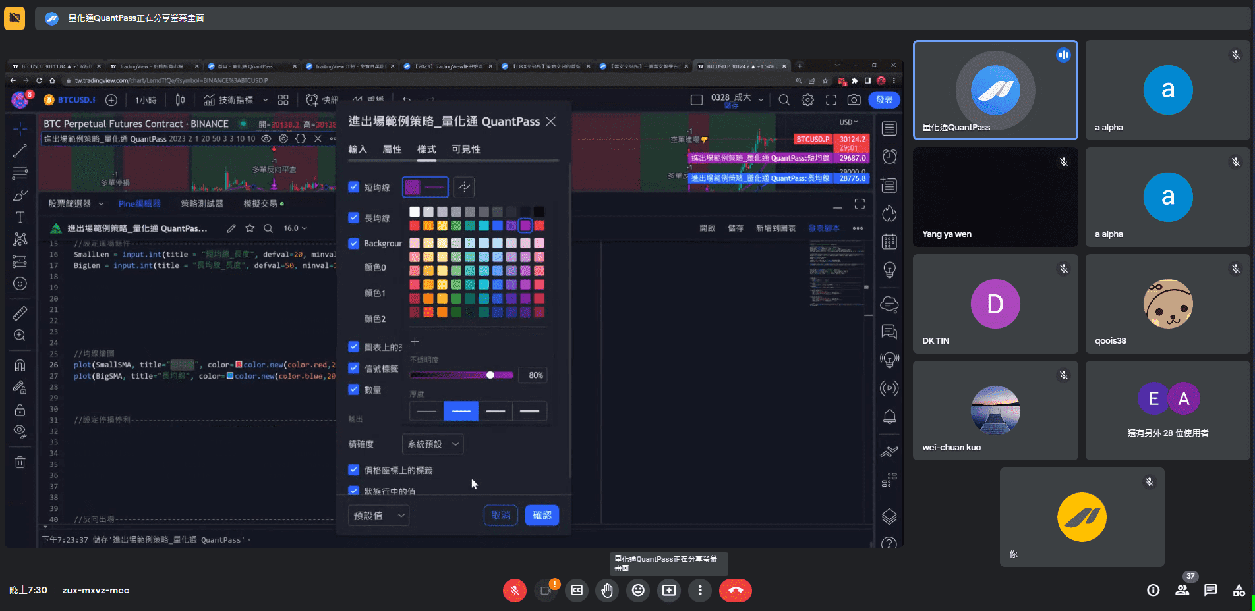Image resolution: width=1255 pixels, height=611 pixels.
Task: Uncheck the 短均線 checkbox
Action: click(354, 187)
